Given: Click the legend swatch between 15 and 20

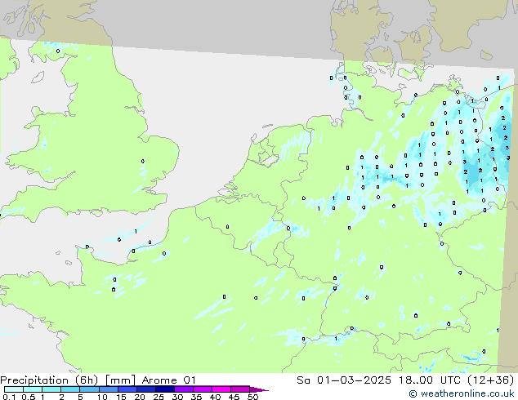Looking at the screenshot, I should click(x=127, y=389).
